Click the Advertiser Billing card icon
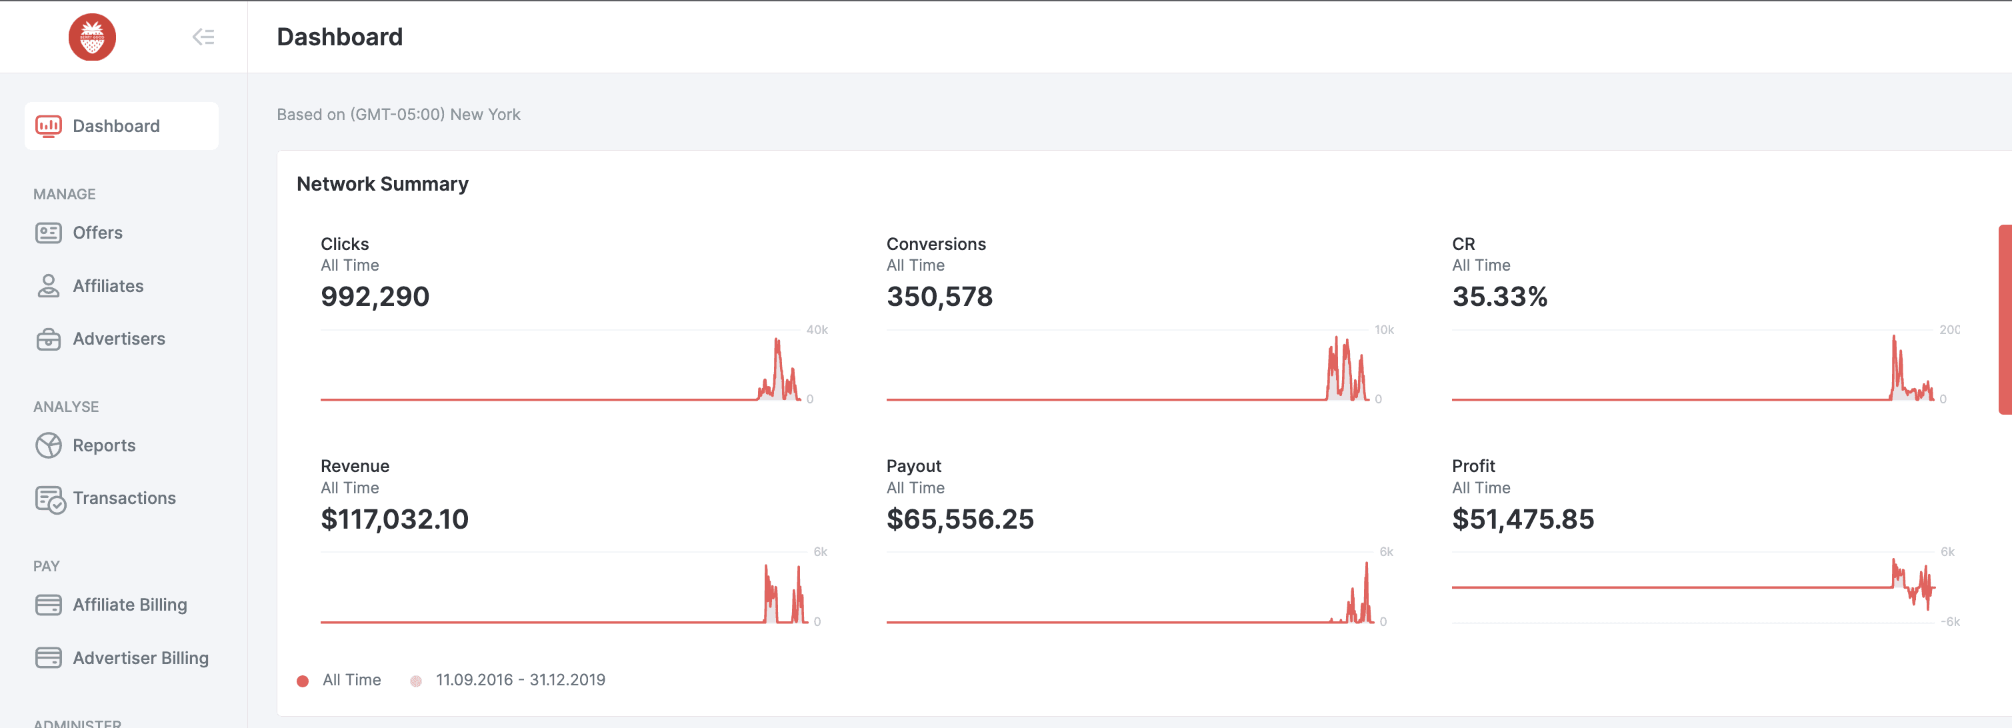The width and height of the screenshot is (2012, 728). tap(49, 658)
